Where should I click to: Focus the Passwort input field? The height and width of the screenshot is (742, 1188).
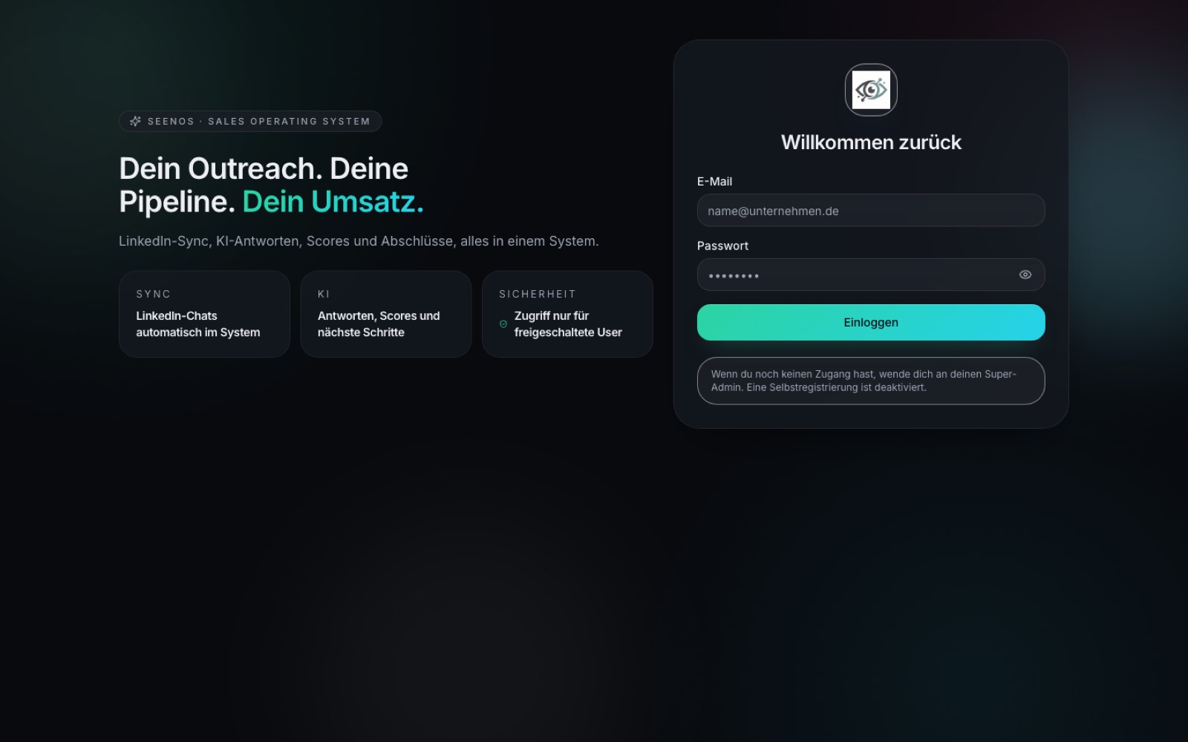point(871,275)
